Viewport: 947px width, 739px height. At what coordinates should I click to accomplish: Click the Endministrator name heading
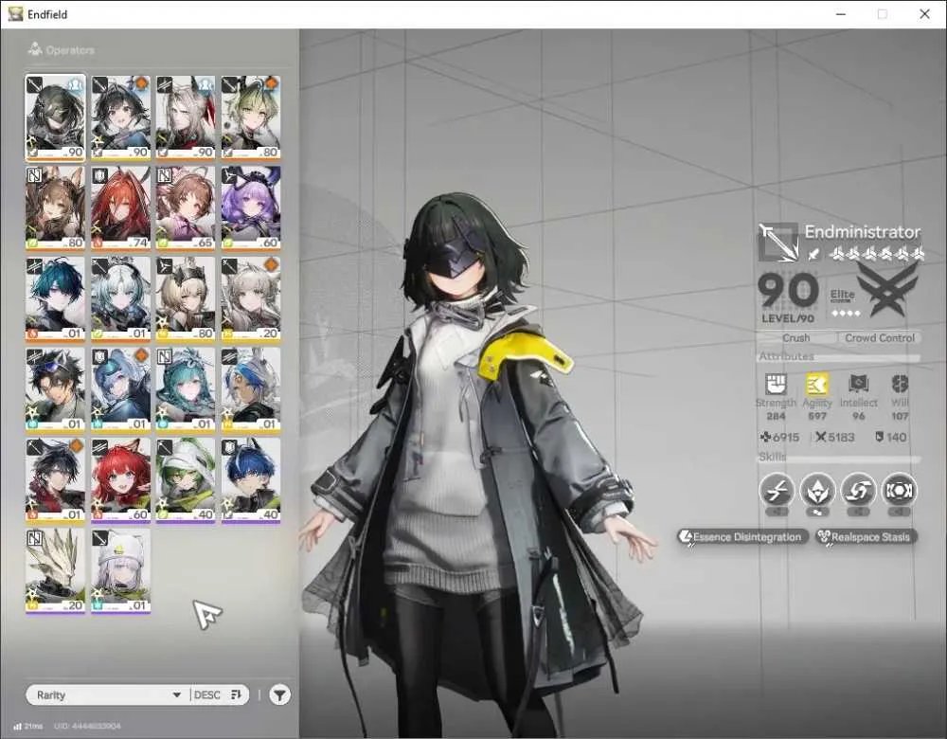[863, 231]
